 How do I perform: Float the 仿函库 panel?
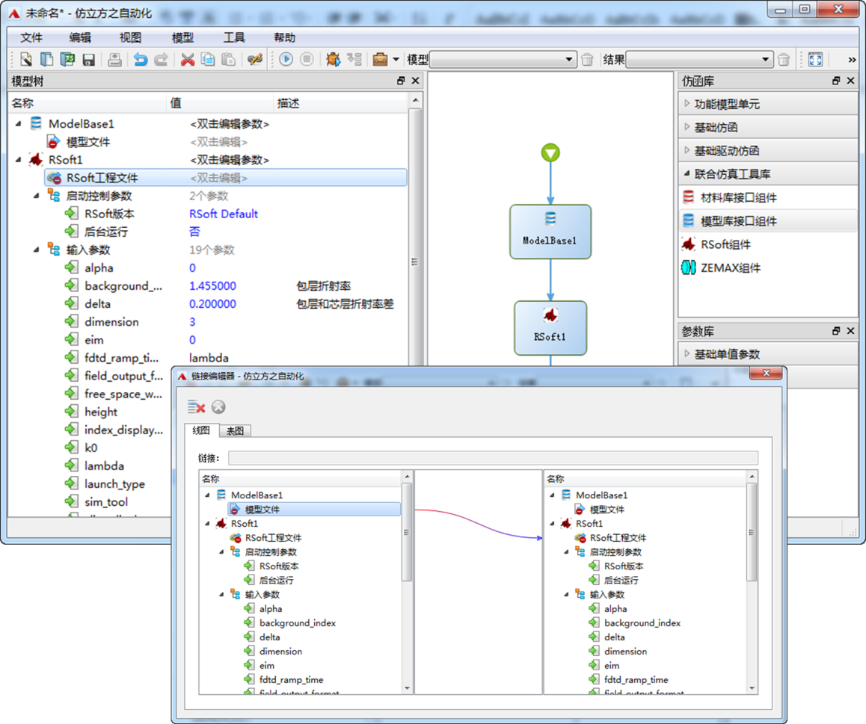[836, 81]
